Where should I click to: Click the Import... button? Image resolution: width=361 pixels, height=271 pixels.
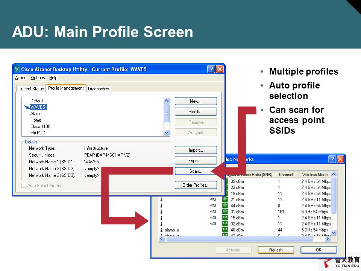point(196,150)
